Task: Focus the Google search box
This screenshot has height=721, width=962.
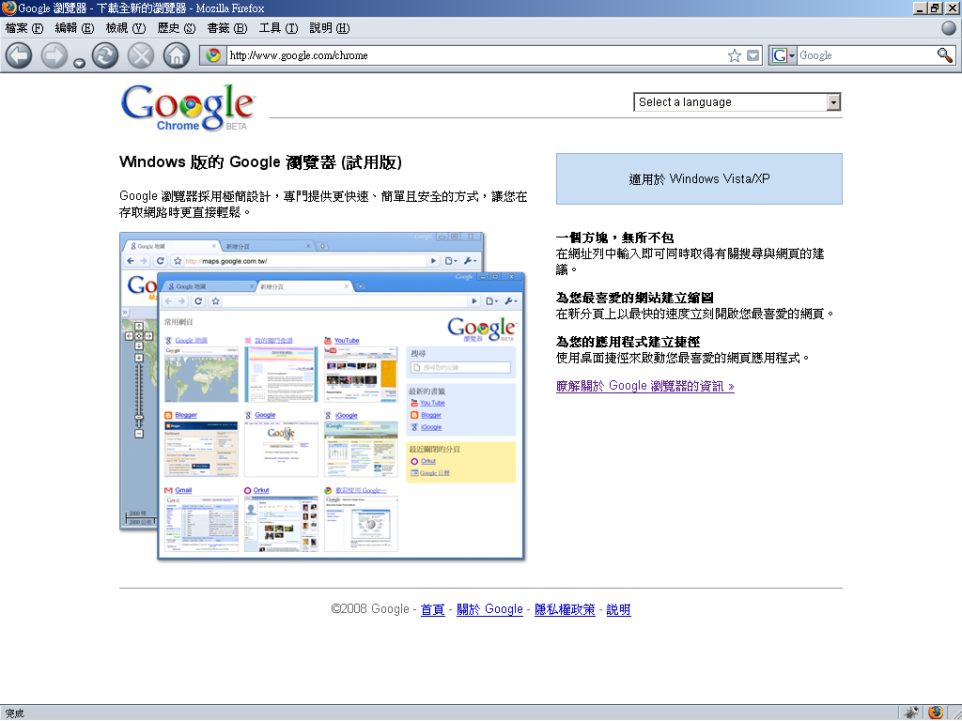Action: pos(865,55)
